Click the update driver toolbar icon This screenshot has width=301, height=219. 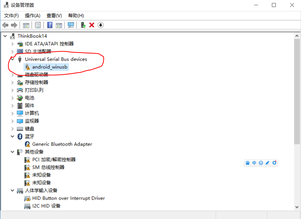coord(83,25)
